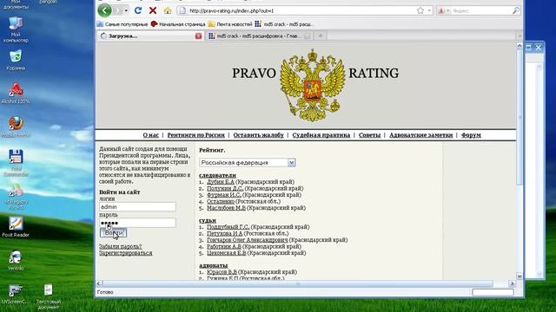Screen dimensions: 556x312
Task: Open the Home page icon
Action: click(168, 10)
